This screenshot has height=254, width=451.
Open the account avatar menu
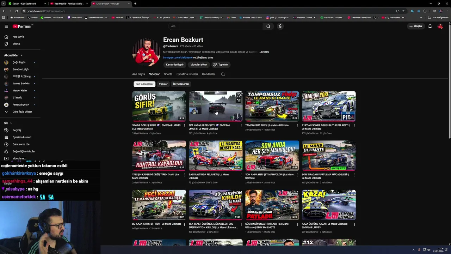point(440,26)
